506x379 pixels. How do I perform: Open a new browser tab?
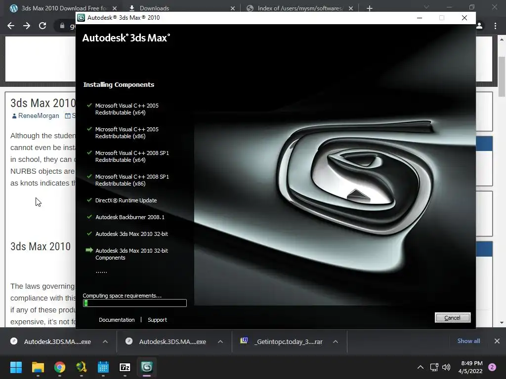tap(370, 8)
